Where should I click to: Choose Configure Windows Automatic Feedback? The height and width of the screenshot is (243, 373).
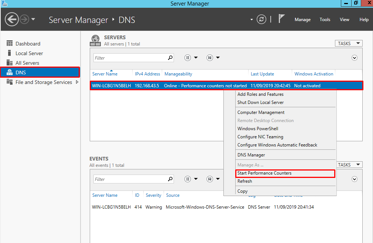click(277, 145)
